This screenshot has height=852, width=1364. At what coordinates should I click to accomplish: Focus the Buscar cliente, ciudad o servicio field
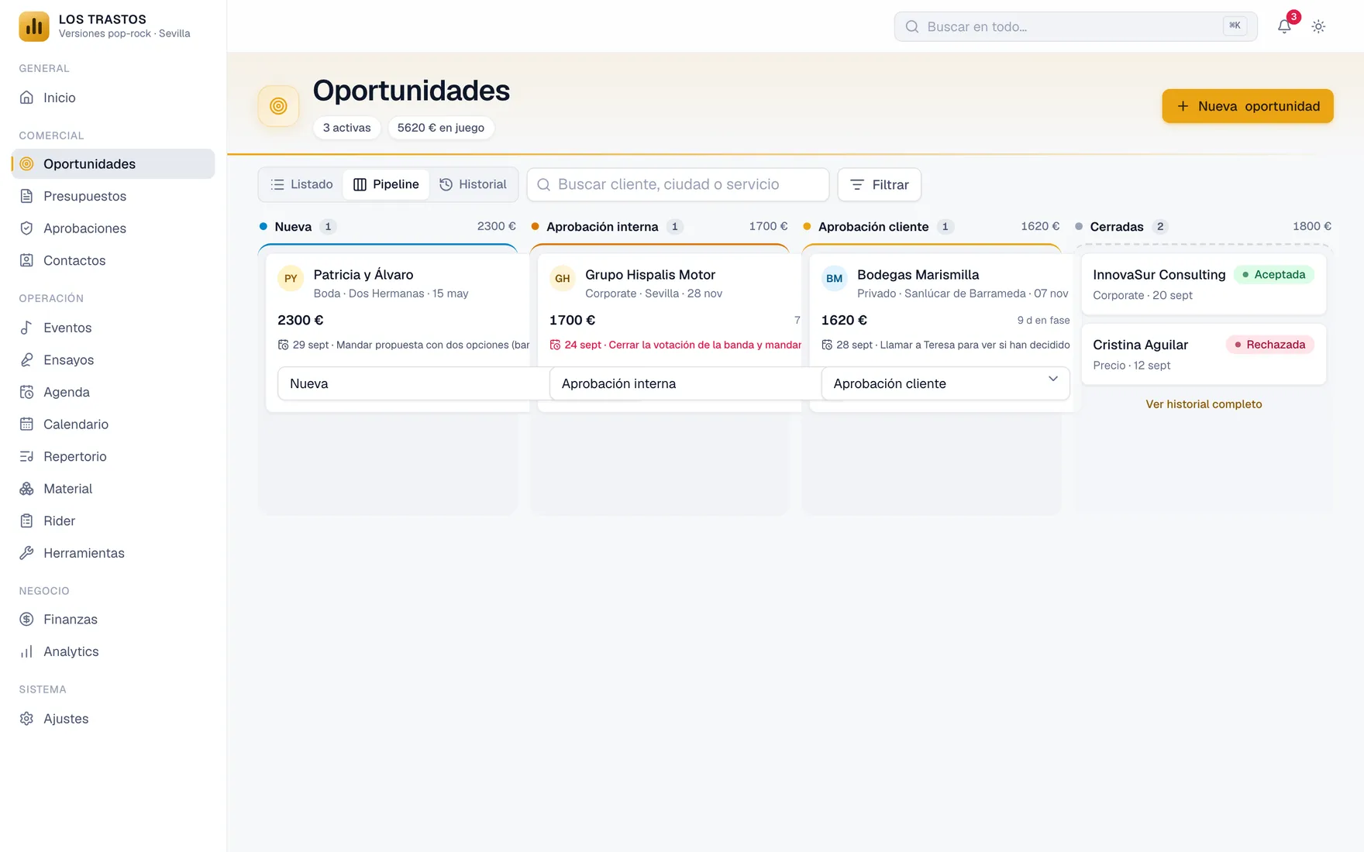click(678, 184)
